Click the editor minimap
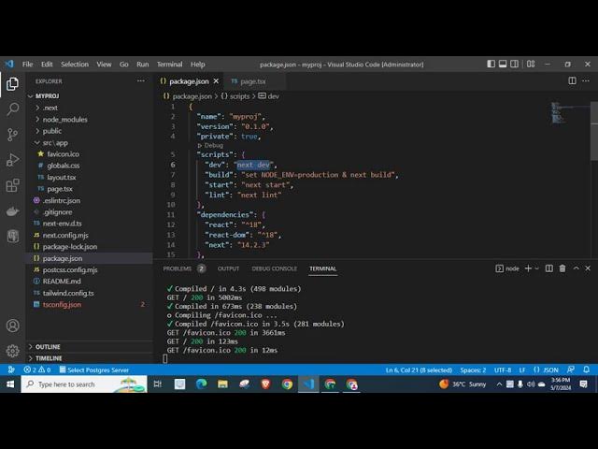 [x=568, y=113]
